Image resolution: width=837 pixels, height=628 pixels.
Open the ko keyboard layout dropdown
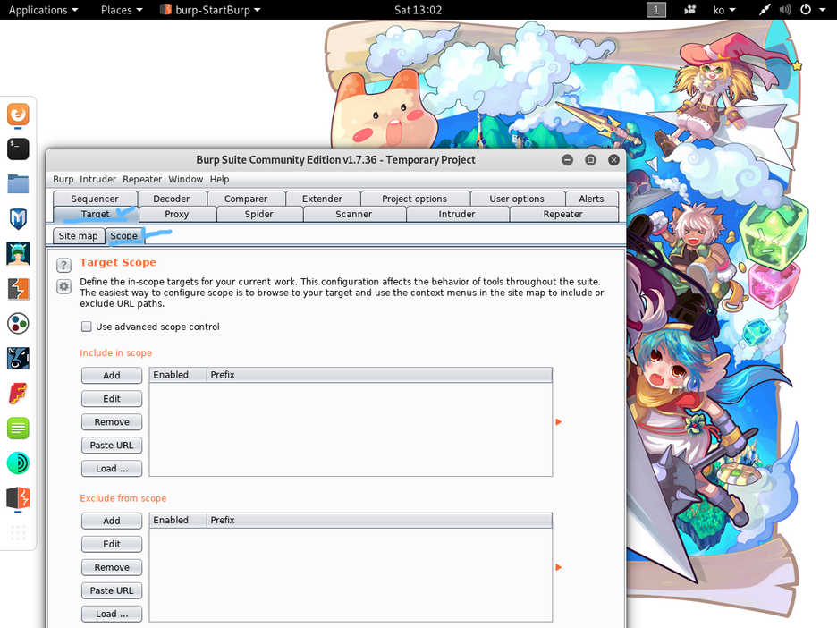point(724,10)
